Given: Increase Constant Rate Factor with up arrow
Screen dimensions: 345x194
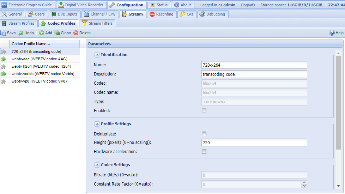Looking at the screenshot, I should 304,182.
